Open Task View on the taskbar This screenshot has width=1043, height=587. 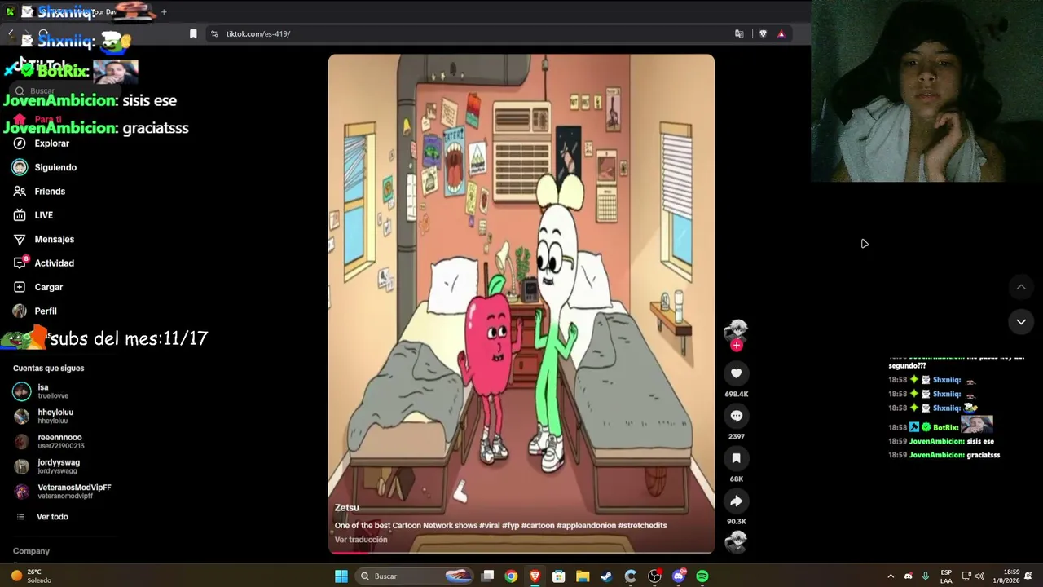pyautogui.click(x=487, y=576)
